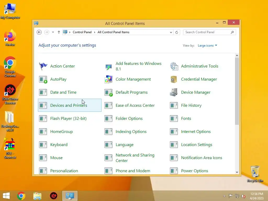The image size is (268, 201).
Task: Click Control Panel window title icon
Action: 36,23
